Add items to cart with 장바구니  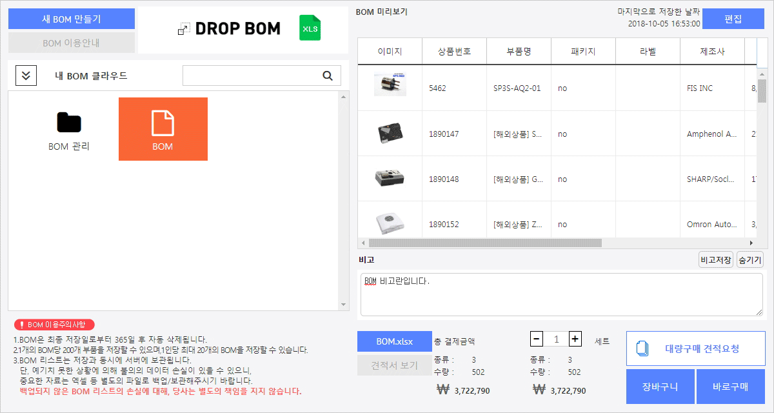[x=660, y=387]
